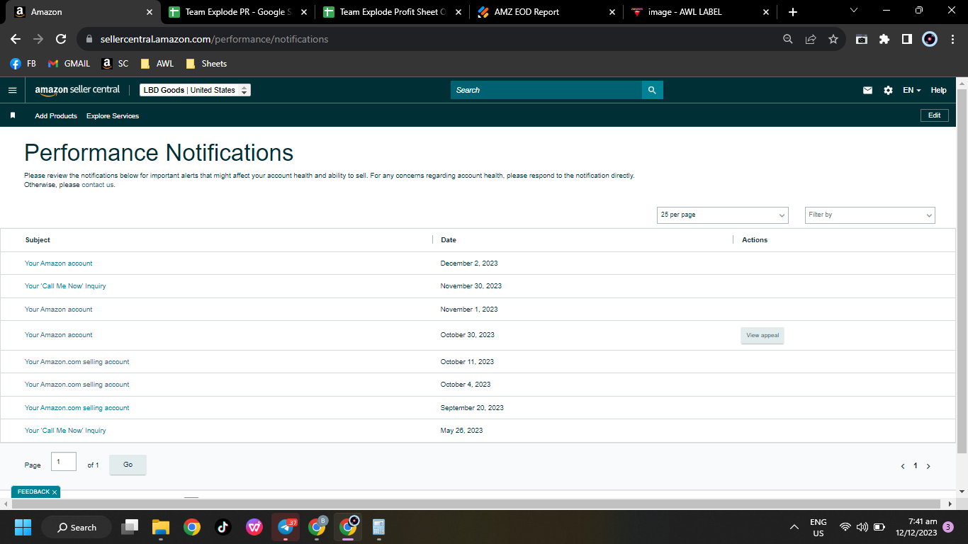
Task: Open a new browser tab
Action: (793, 12)
